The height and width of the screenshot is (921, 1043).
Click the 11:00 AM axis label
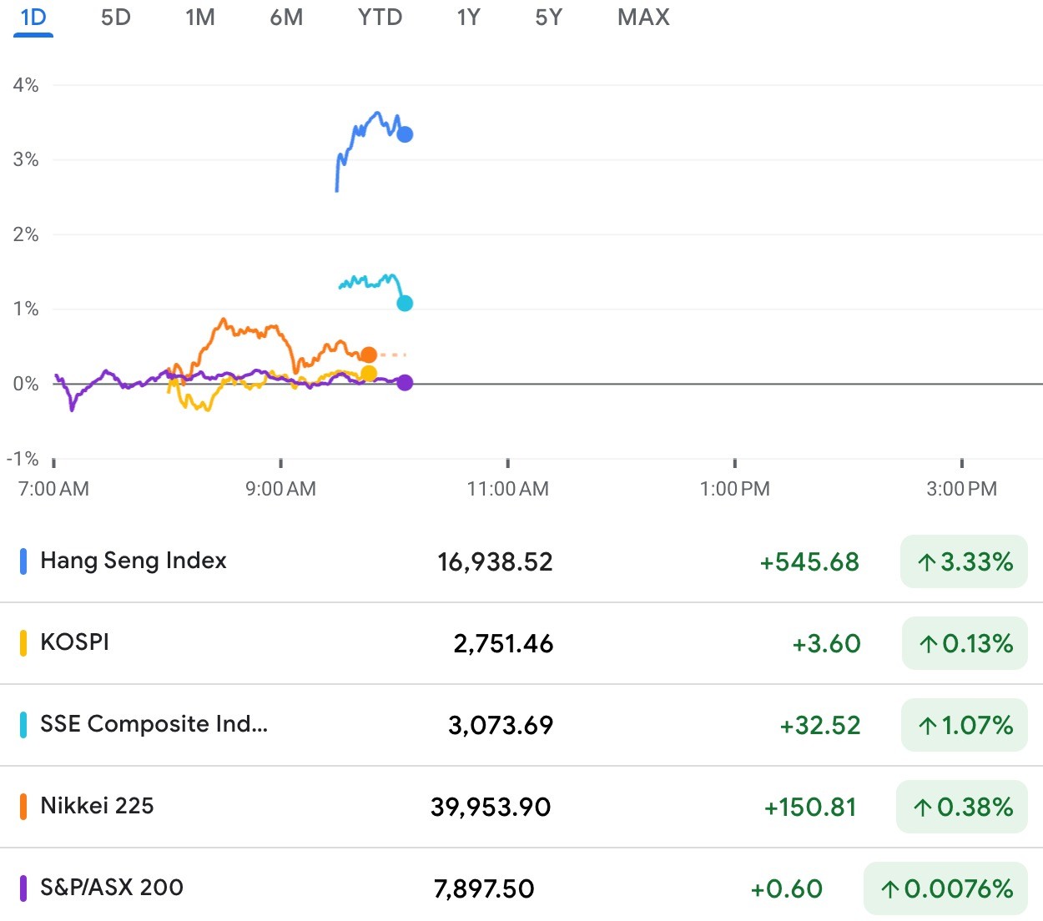click(x=508, y=489)
